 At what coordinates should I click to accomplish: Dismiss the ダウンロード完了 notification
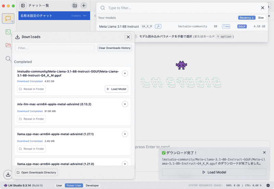coord(264,153)
